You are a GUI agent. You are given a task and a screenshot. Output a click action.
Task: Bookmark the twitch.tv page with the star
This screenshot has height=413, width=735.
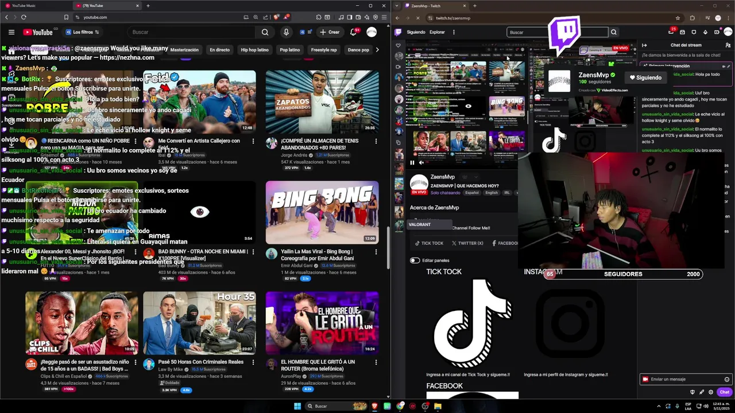pyautogui.click(x=678, y=18)
